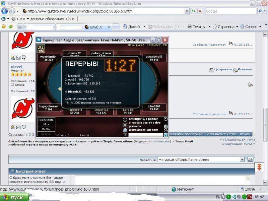Open the предыдущая тема link
The image size is (268, 201).
tap(238, 139)
